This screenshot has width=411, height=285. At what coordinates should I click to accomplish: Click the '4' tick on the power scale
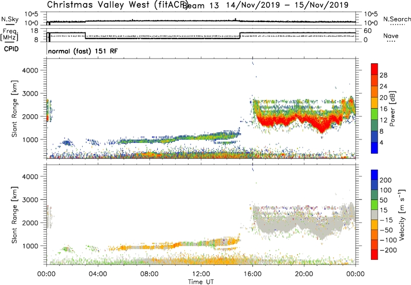(381, 142)
